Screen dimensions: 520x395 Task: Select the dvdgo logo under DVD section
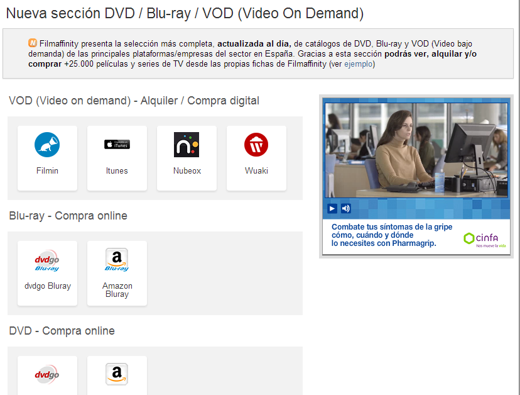point(47,375)
